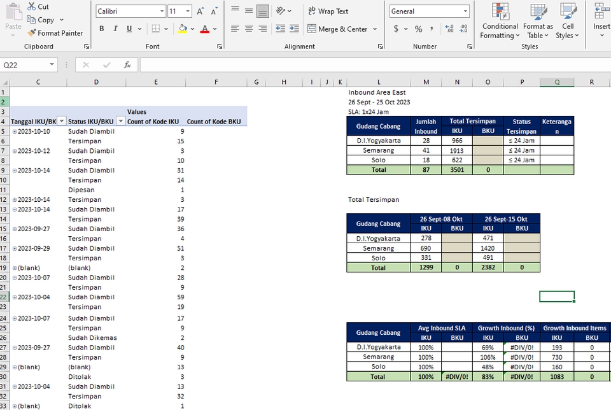This screenshot has height=410, width=611.
Task: Apply Bold formatting
Action: point(101,29)
